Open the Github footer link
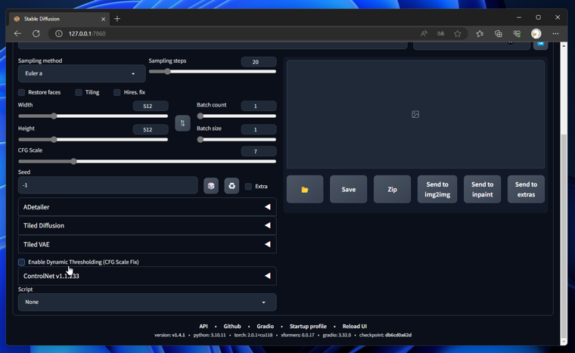This screenshot has height=353, width=575. pos(232,327)
